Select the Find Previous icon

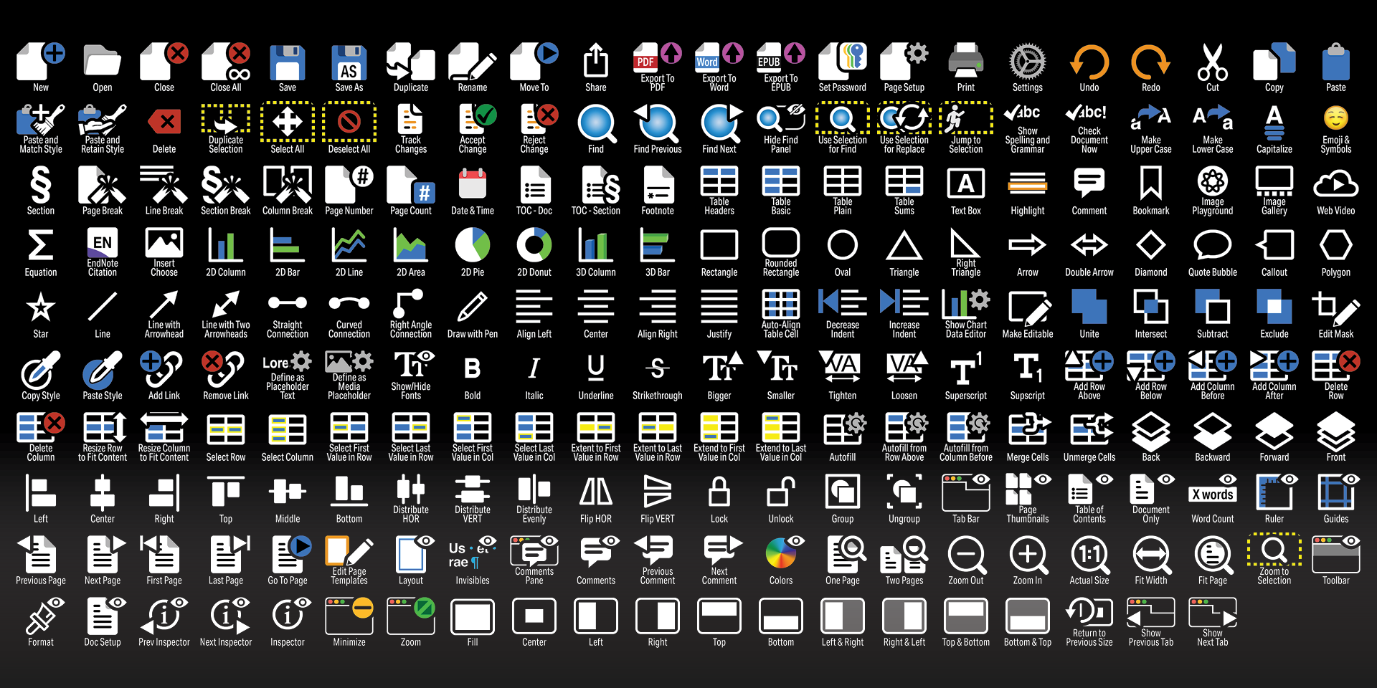pyautogui.click(x=658, y=123)
